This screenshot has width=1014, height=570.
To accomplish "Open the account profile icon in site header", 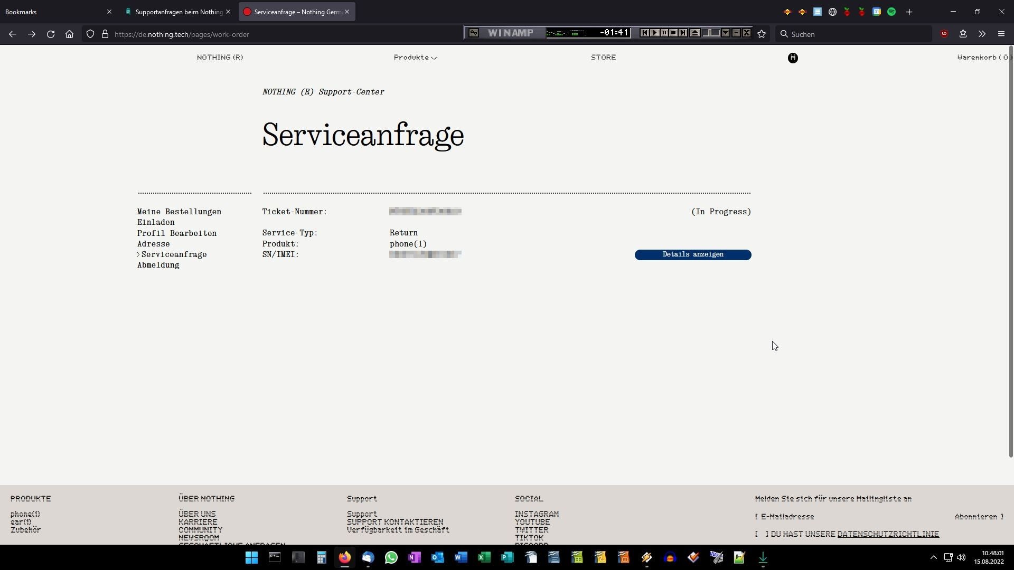I will [793, 58].
